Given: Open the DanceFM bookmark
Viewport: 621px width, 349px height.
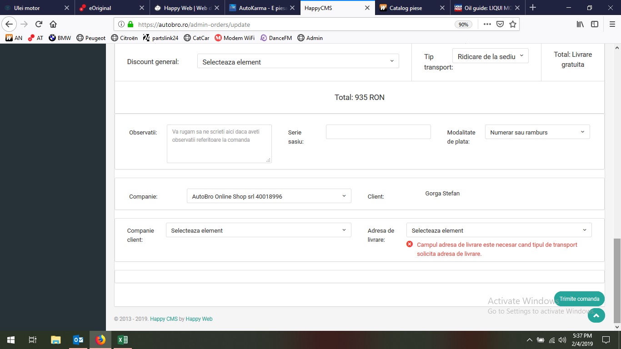Looking at the screenshot, I should point(276,38).
